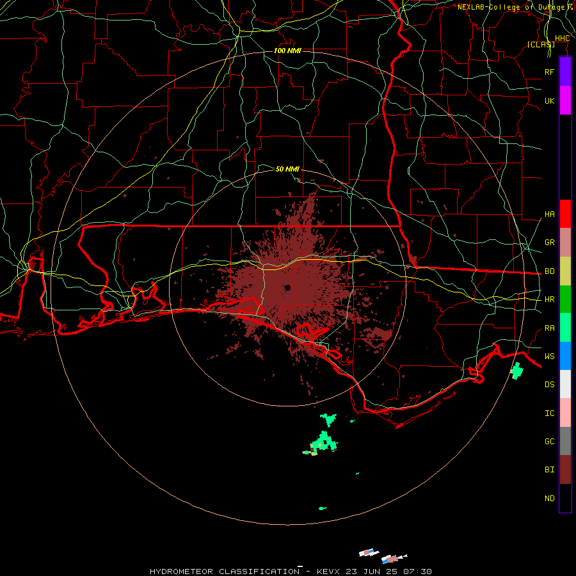Click the '23 JUN 25' date text
Viewport: 576px width, 576px height.
(x=371, y=572)
